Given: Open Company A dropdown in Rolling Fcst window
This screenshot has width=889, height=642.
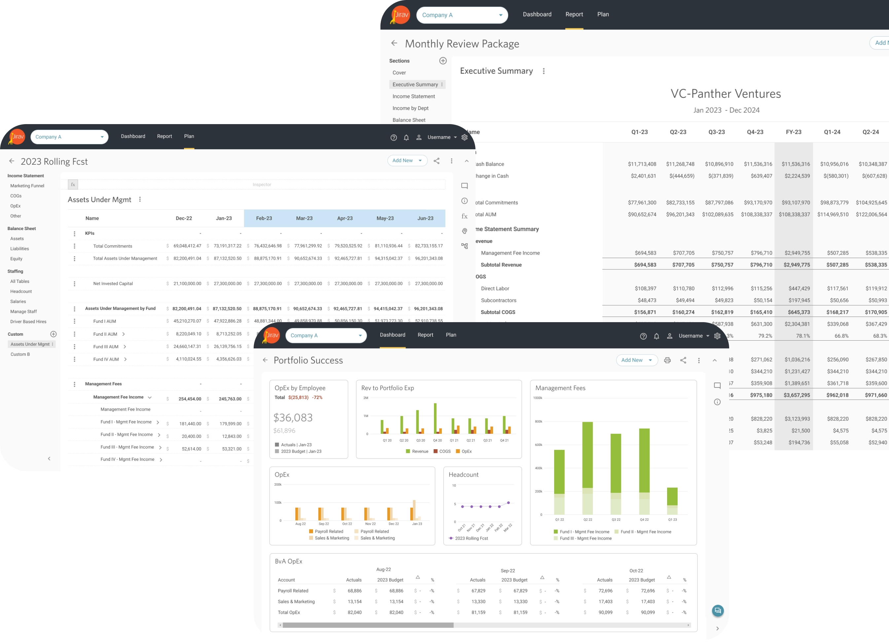Looking at the screenshot, I should click(69, 137).
